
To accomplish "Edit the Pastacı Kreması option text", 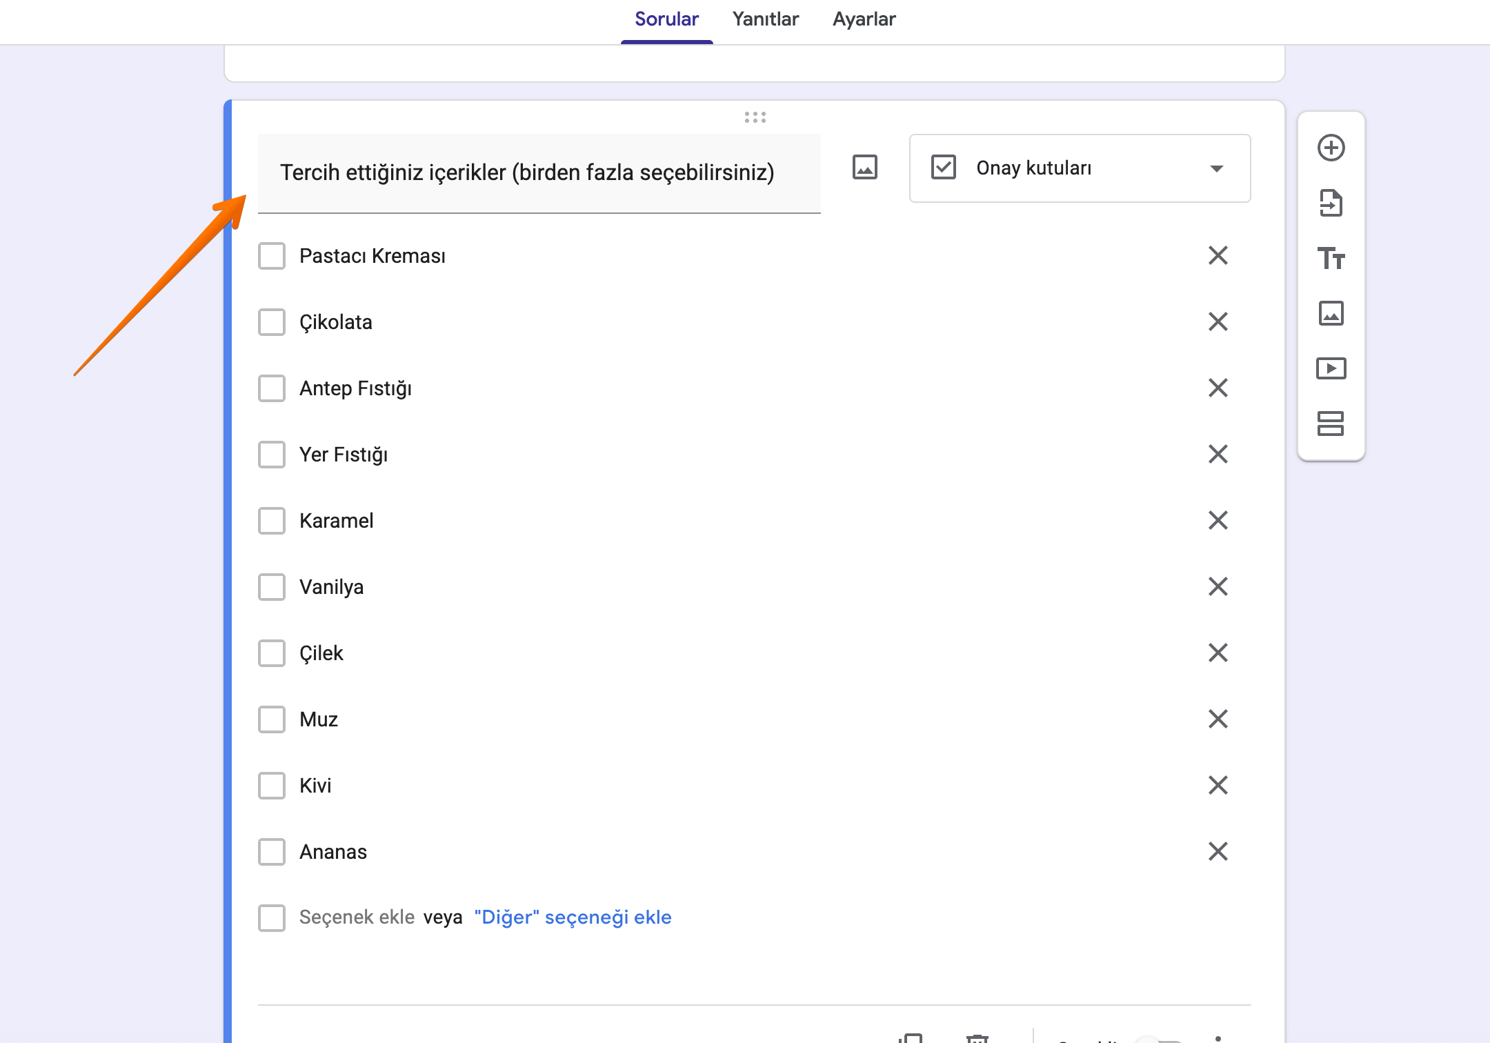I will click(x=372, y=256).
